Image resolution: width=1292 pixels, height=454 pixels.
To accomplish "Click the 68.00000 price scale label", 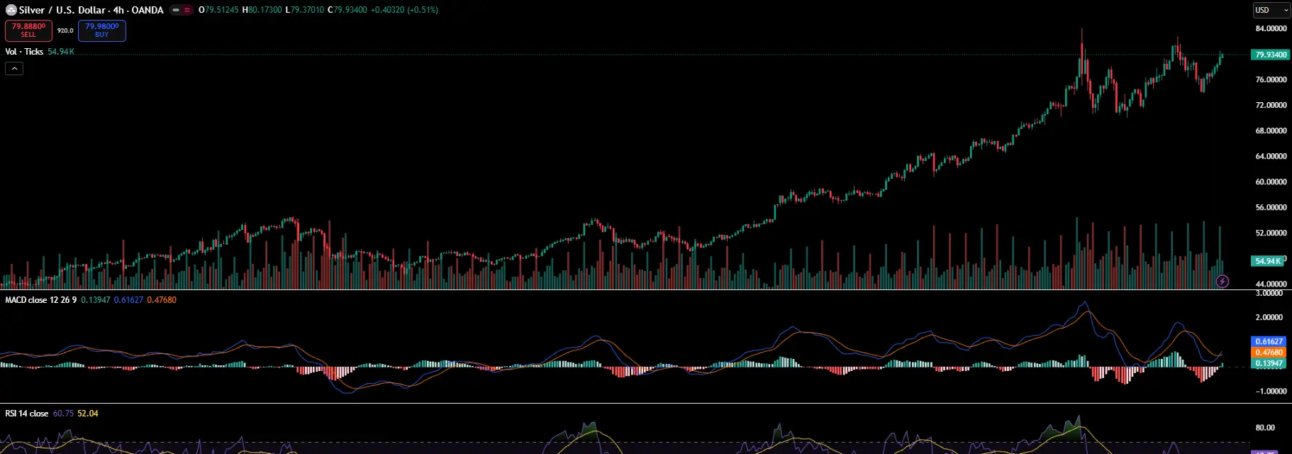I will point(1271,131).
